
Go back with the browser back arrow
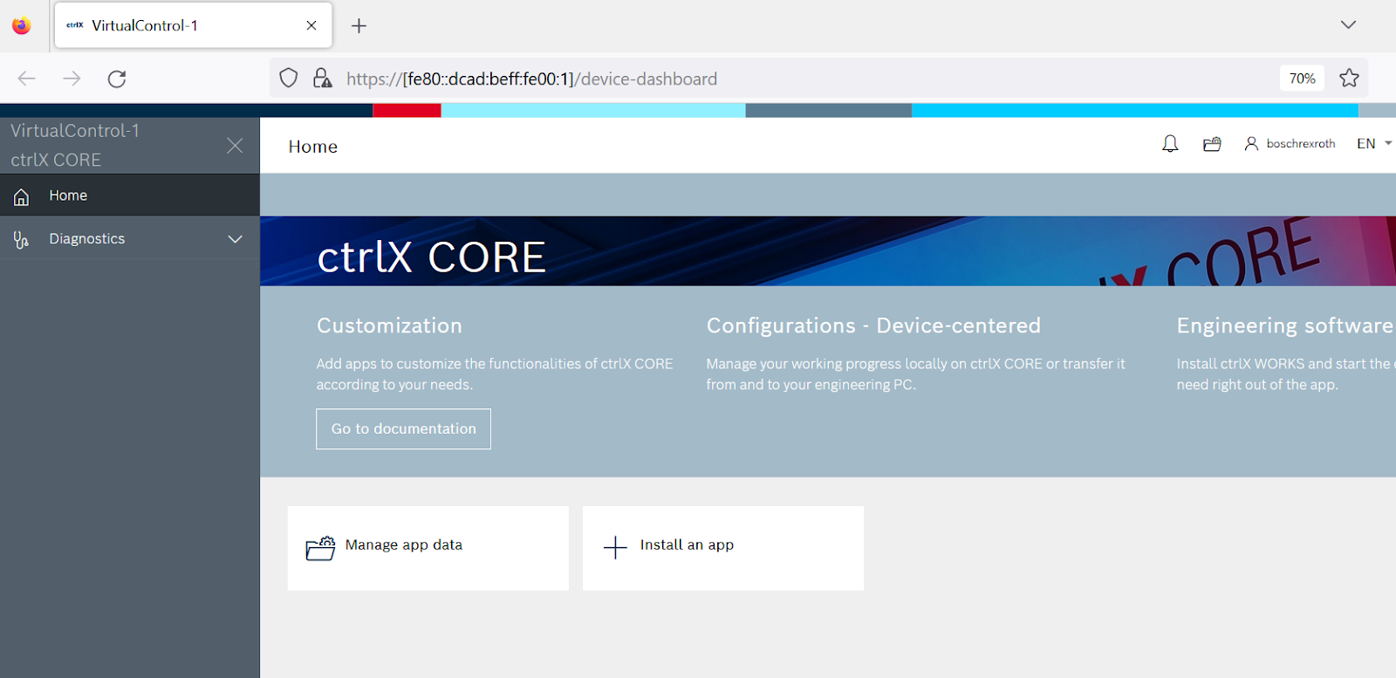(27, 79)
